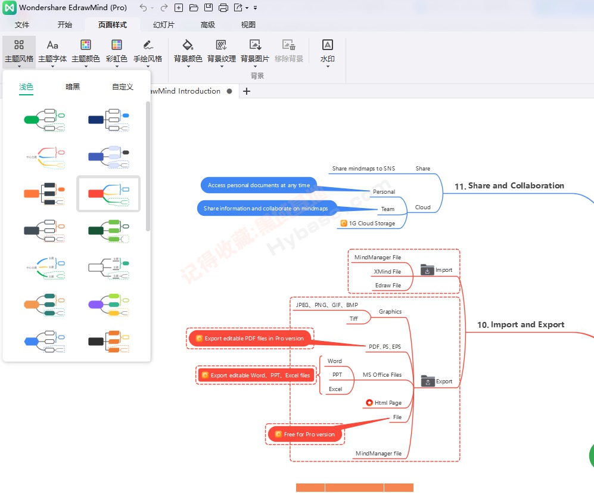Insert 背景图片 background image

point(255,51)
